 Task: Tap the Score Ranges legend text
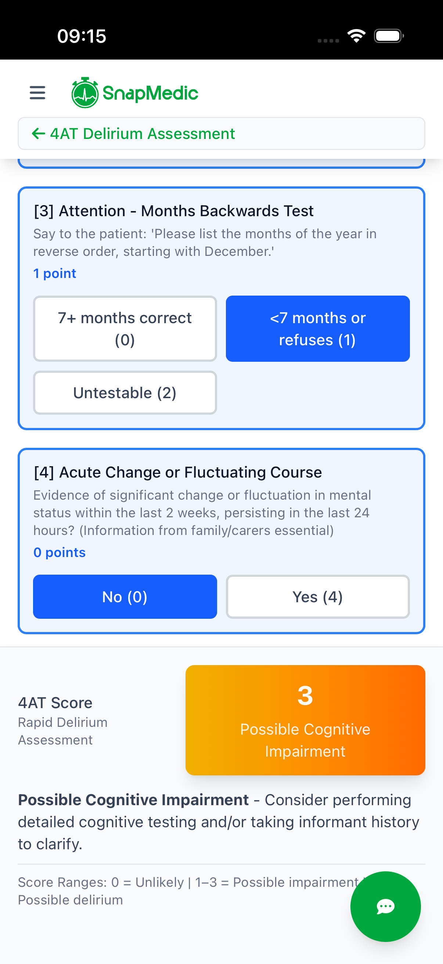(187, 890)
